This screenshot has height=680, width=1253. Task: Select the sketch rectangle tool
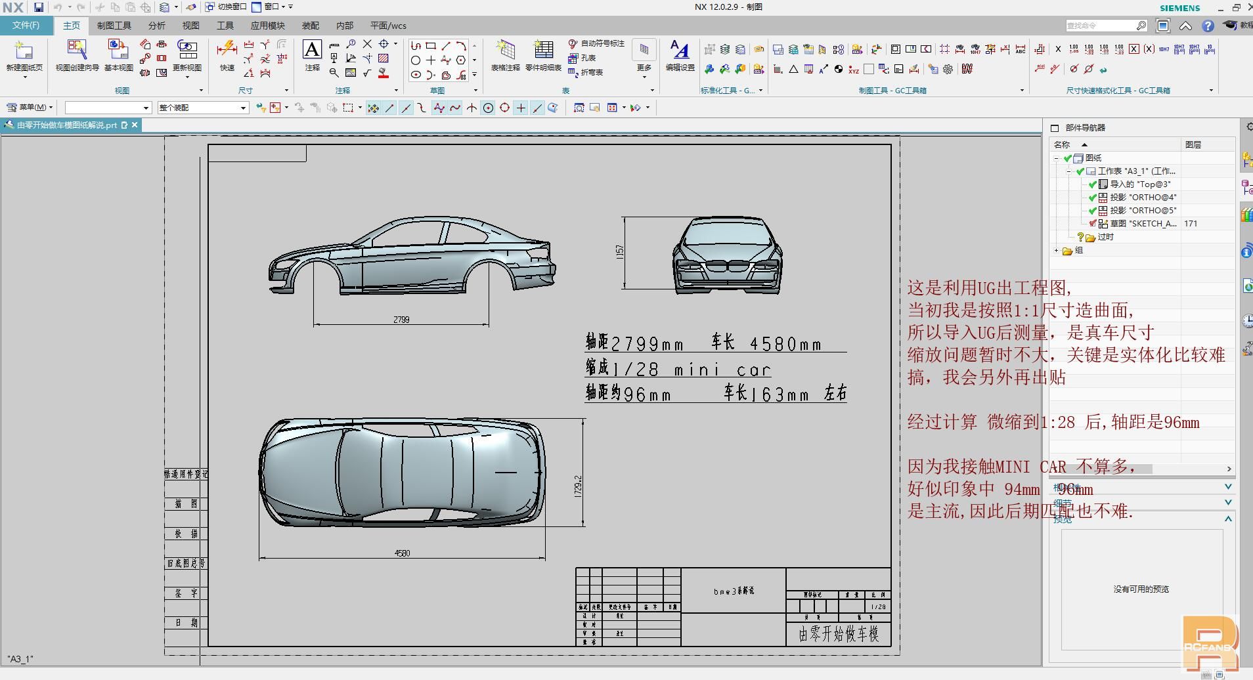pyautogui.click(x=431, y=45)
